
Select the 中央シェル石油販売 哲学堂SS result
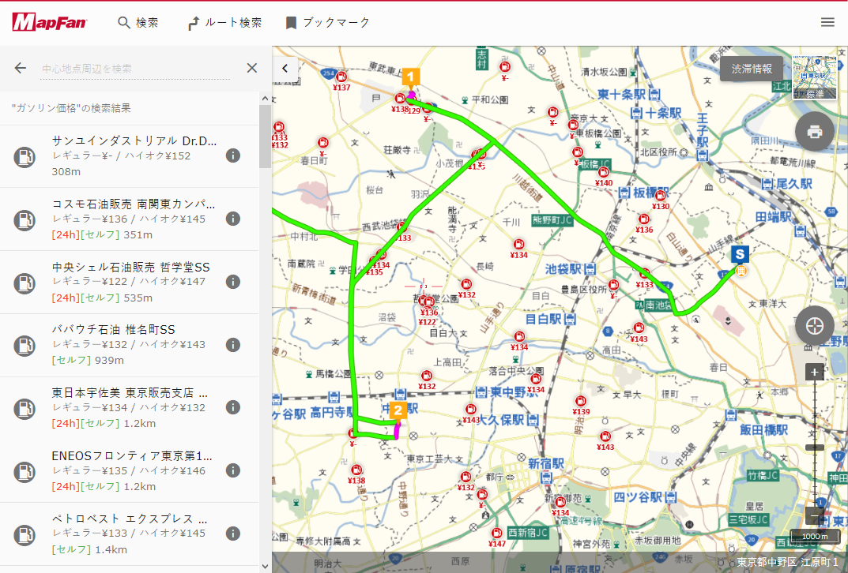click(x=130, y=283)
